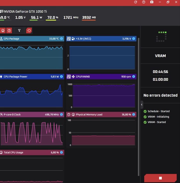Image resolution: width=180 pixels, height=183 pixels.
Task: Open help from title bar question icon
Action: coord(144,2)
